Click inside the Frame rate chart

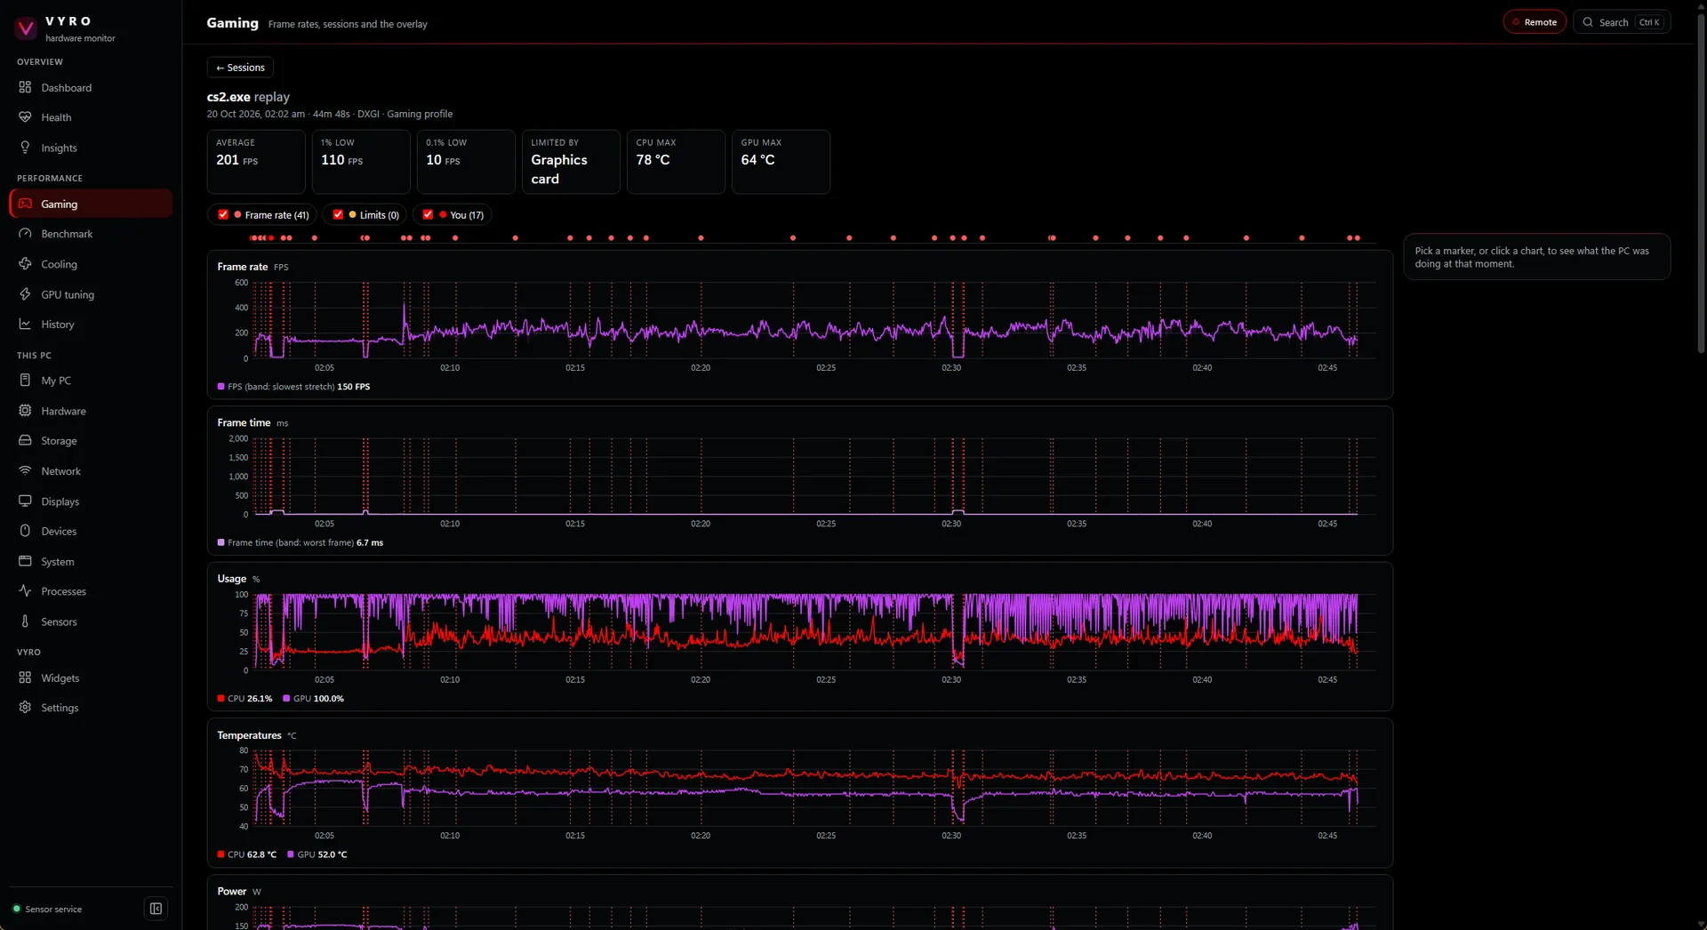coord(814,320)
